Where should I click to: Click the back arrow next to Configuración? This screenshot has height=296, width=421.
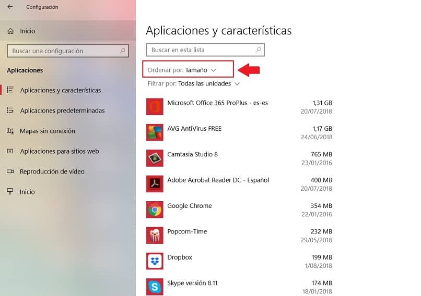pos(10,7)
